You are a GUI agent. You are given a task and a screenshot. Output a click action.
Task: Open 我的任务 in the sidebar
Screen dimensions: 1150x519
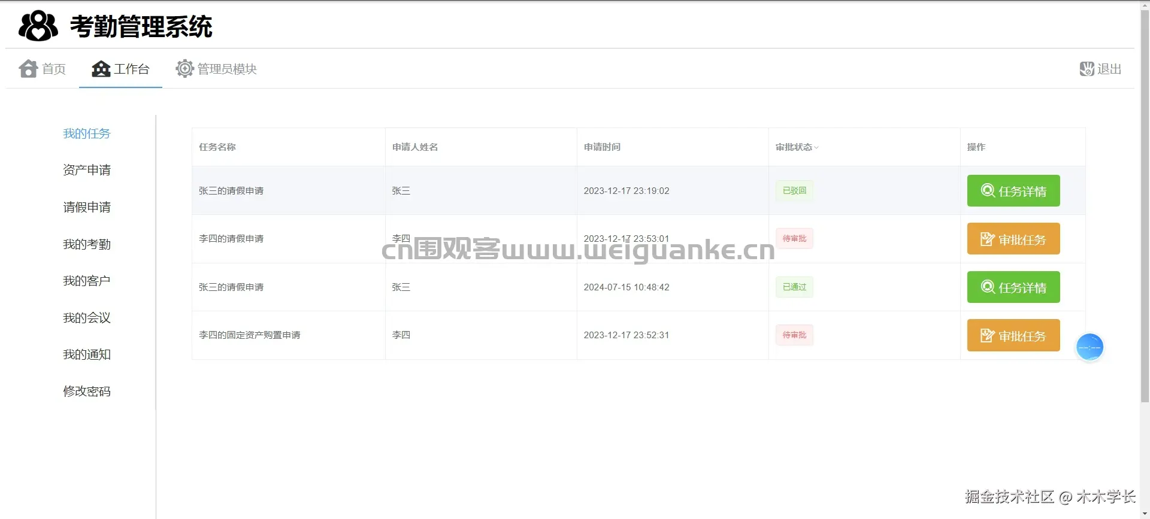[x=87, y=133]
